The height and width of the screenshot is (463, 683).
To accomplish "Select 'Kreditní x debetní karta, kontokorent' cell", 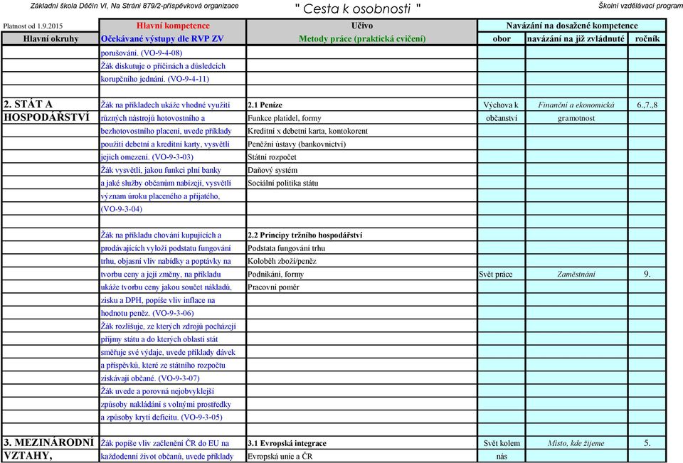I will point(362,131).
